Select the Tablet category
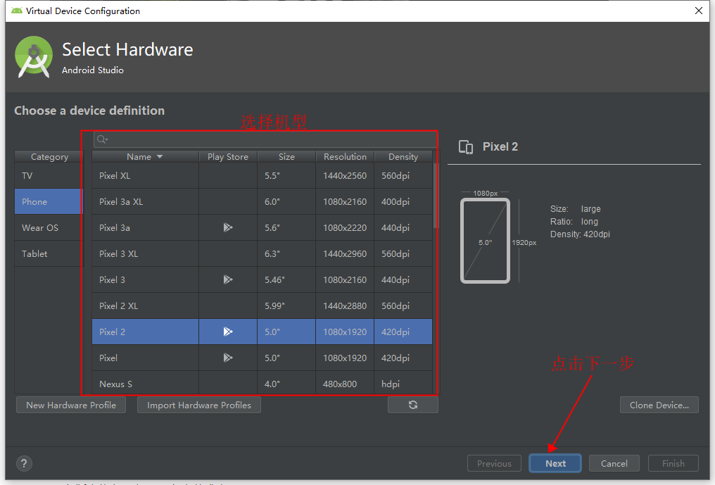The width and height of the screenshot is (715, 485). tap(49, 253)
